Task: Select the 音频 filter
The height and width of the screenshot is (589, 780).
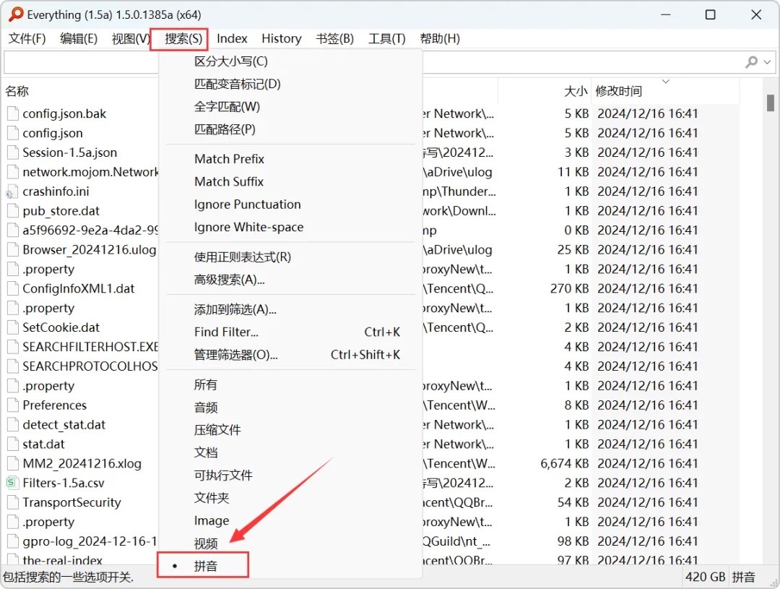Action: 291,408
